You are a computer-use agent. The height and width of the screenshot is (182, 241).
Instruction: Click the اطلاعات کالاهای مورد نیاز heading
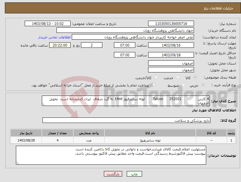(x=214, y=110)
